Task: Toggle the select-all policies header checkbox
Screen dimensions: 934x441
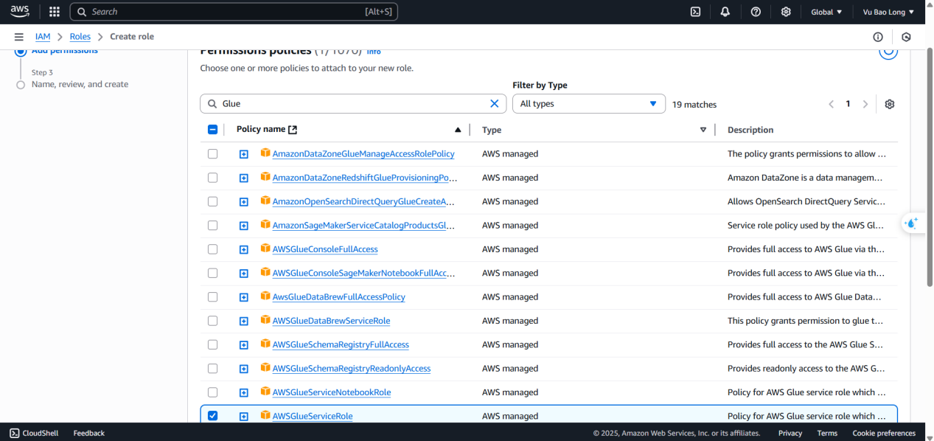Action: 212,129
